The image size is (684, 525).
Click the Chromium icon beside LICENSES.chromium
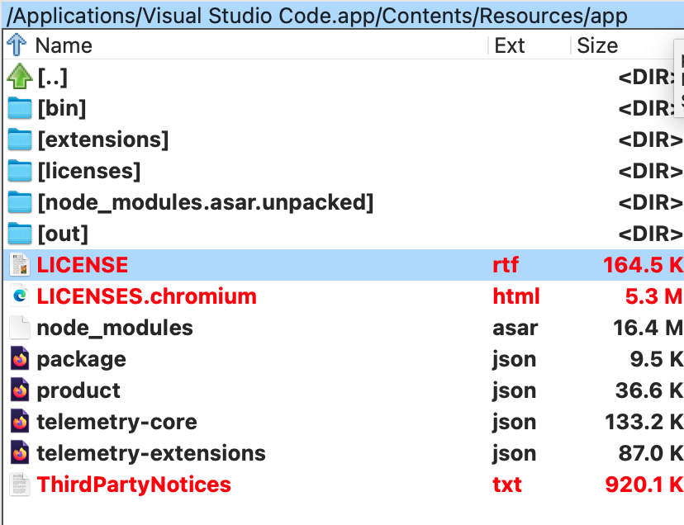pos(19,296)
